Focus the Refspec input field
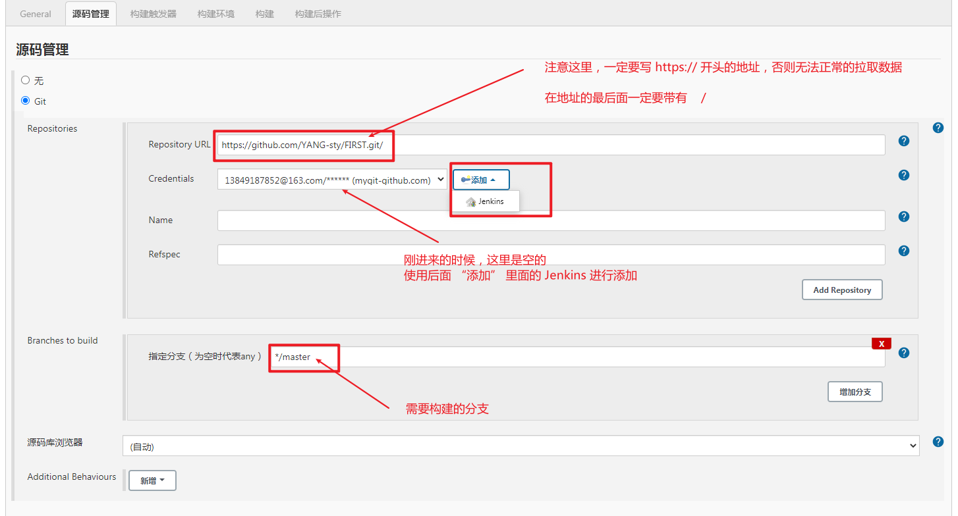This screenshot has width=958, height=516. [x=551, y=255]
